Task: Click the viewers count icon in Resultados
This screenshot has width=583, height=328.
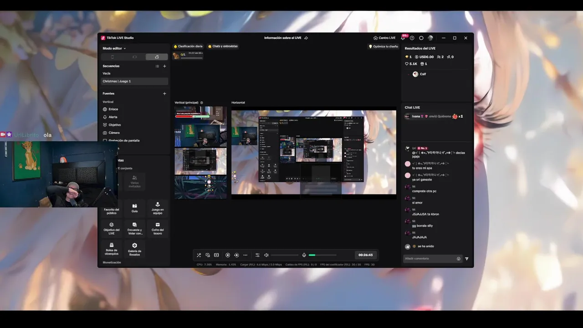Action: pyautogui.click(x=440, y=57)
